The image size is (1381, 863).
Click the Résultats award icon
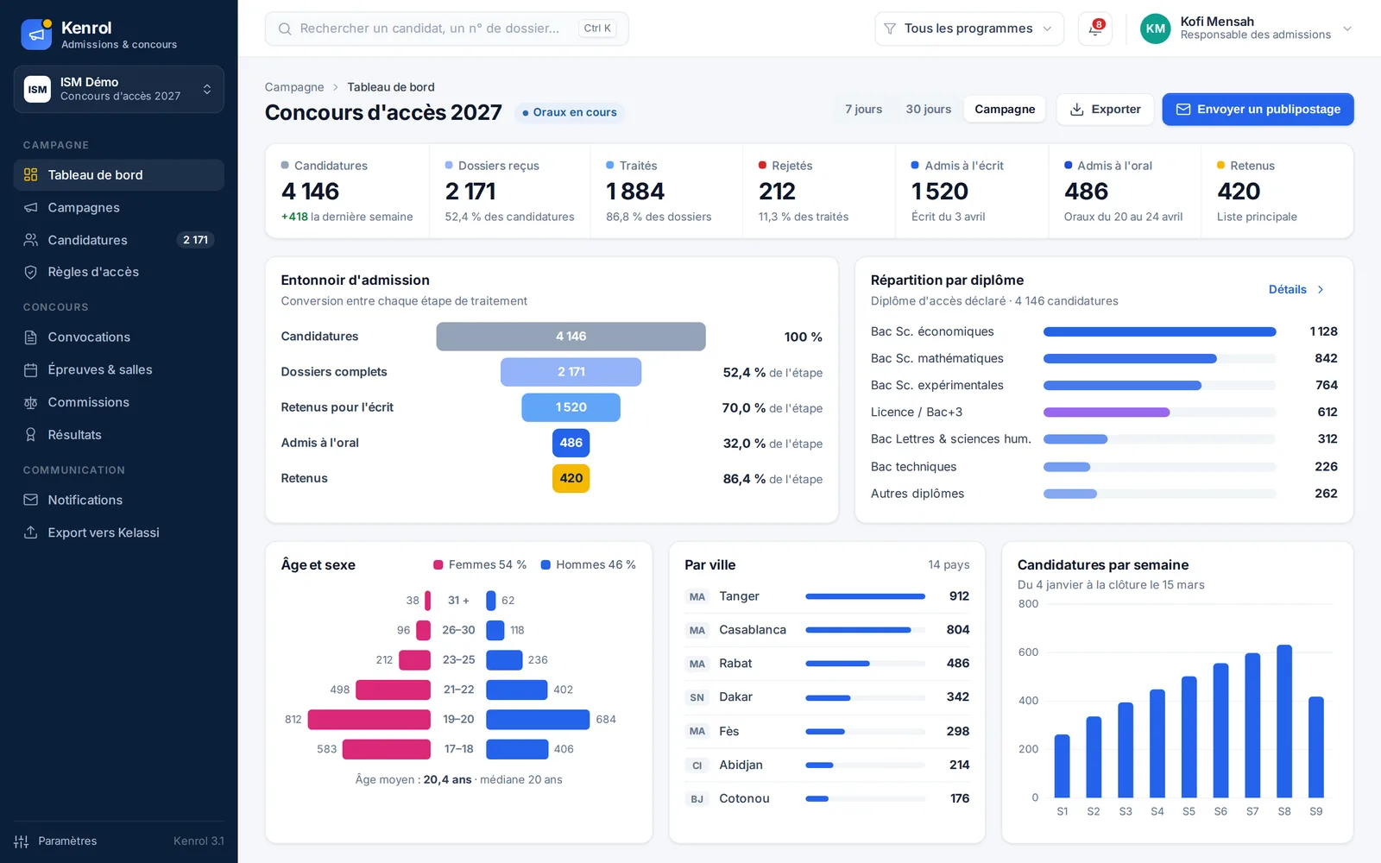[x=30, y=435]
